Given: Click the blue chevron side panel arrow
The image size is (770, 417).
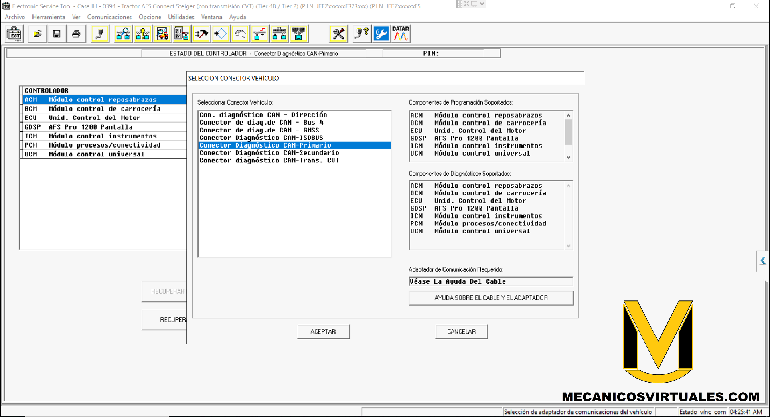Looking at the screenshot, I should (763, 261).
